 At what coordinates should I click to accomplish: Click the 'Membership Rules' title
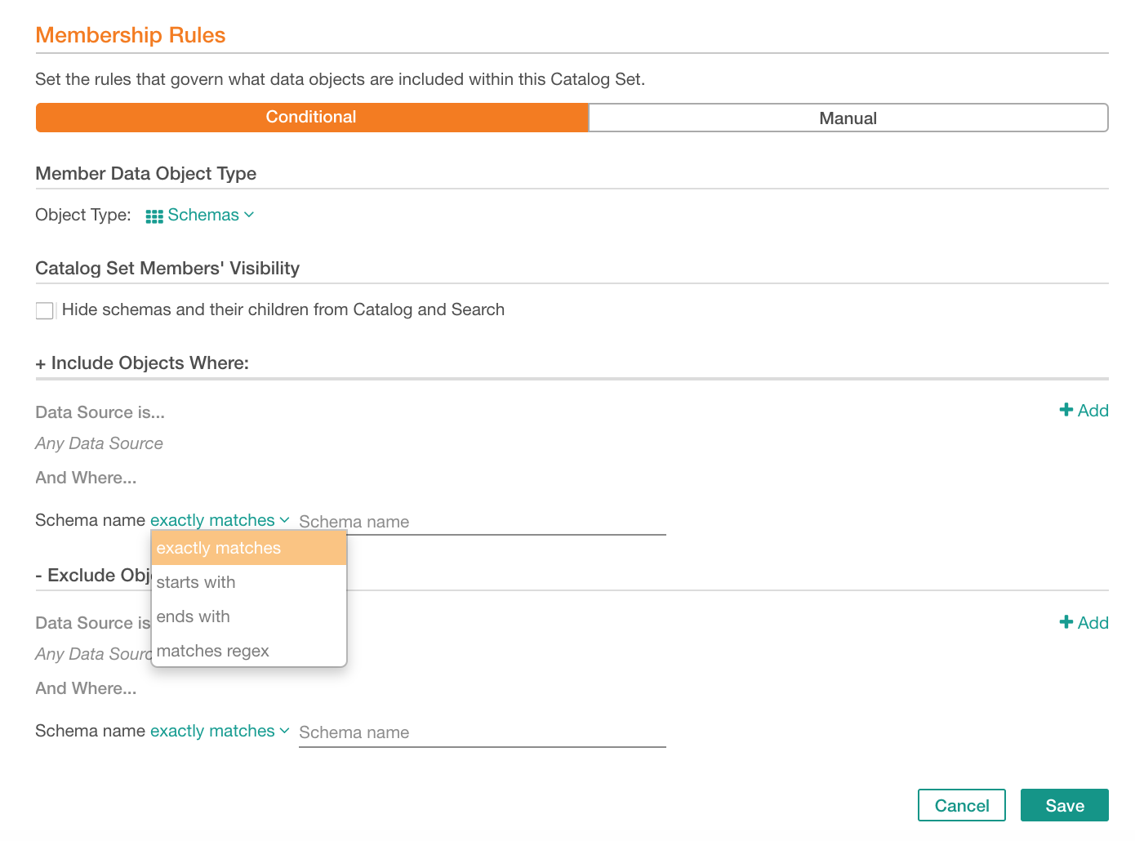(131, 35)
